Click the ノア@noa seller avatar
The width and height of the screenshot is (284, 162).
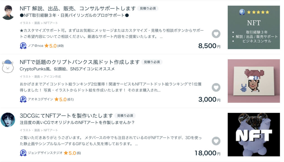tap(8, 12)
